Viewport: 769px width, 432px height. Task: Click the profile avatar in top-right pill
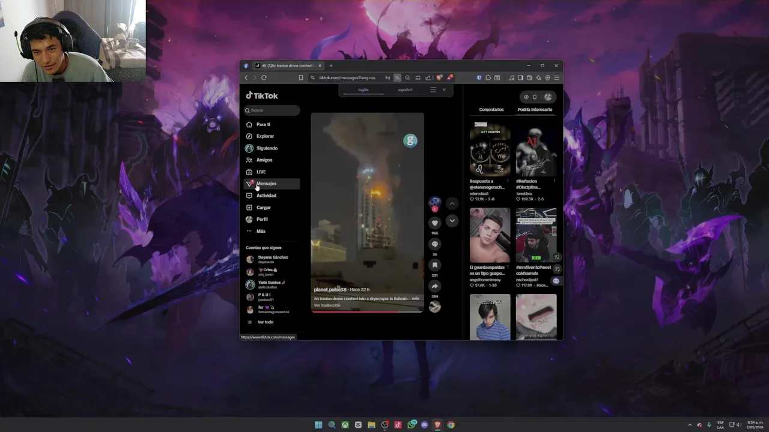coord(548,97)
